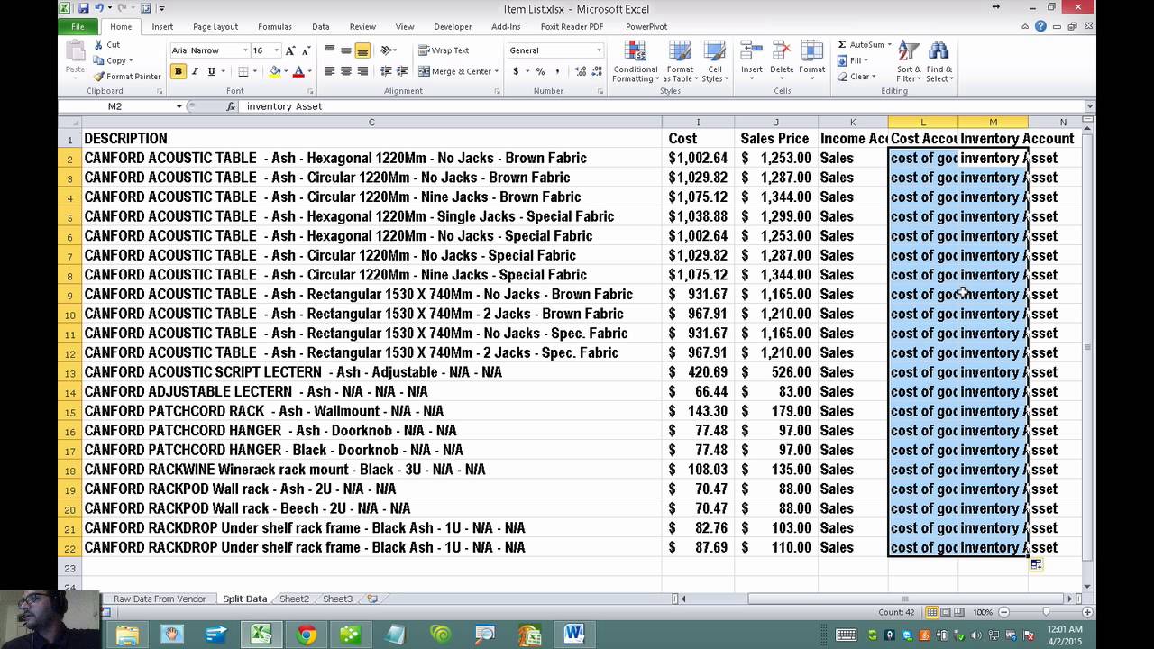The image size is (1154, 649).
Task: Toggle Align Text Left
Action: 329,71
